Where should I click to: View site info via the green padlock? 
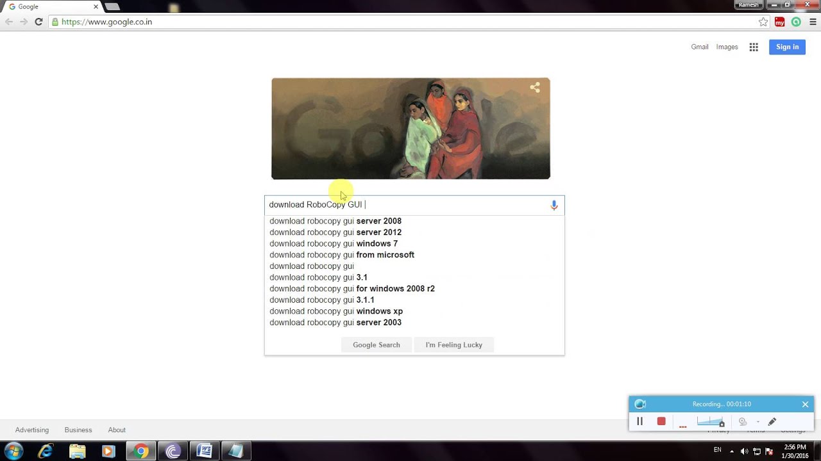(55, 22)
